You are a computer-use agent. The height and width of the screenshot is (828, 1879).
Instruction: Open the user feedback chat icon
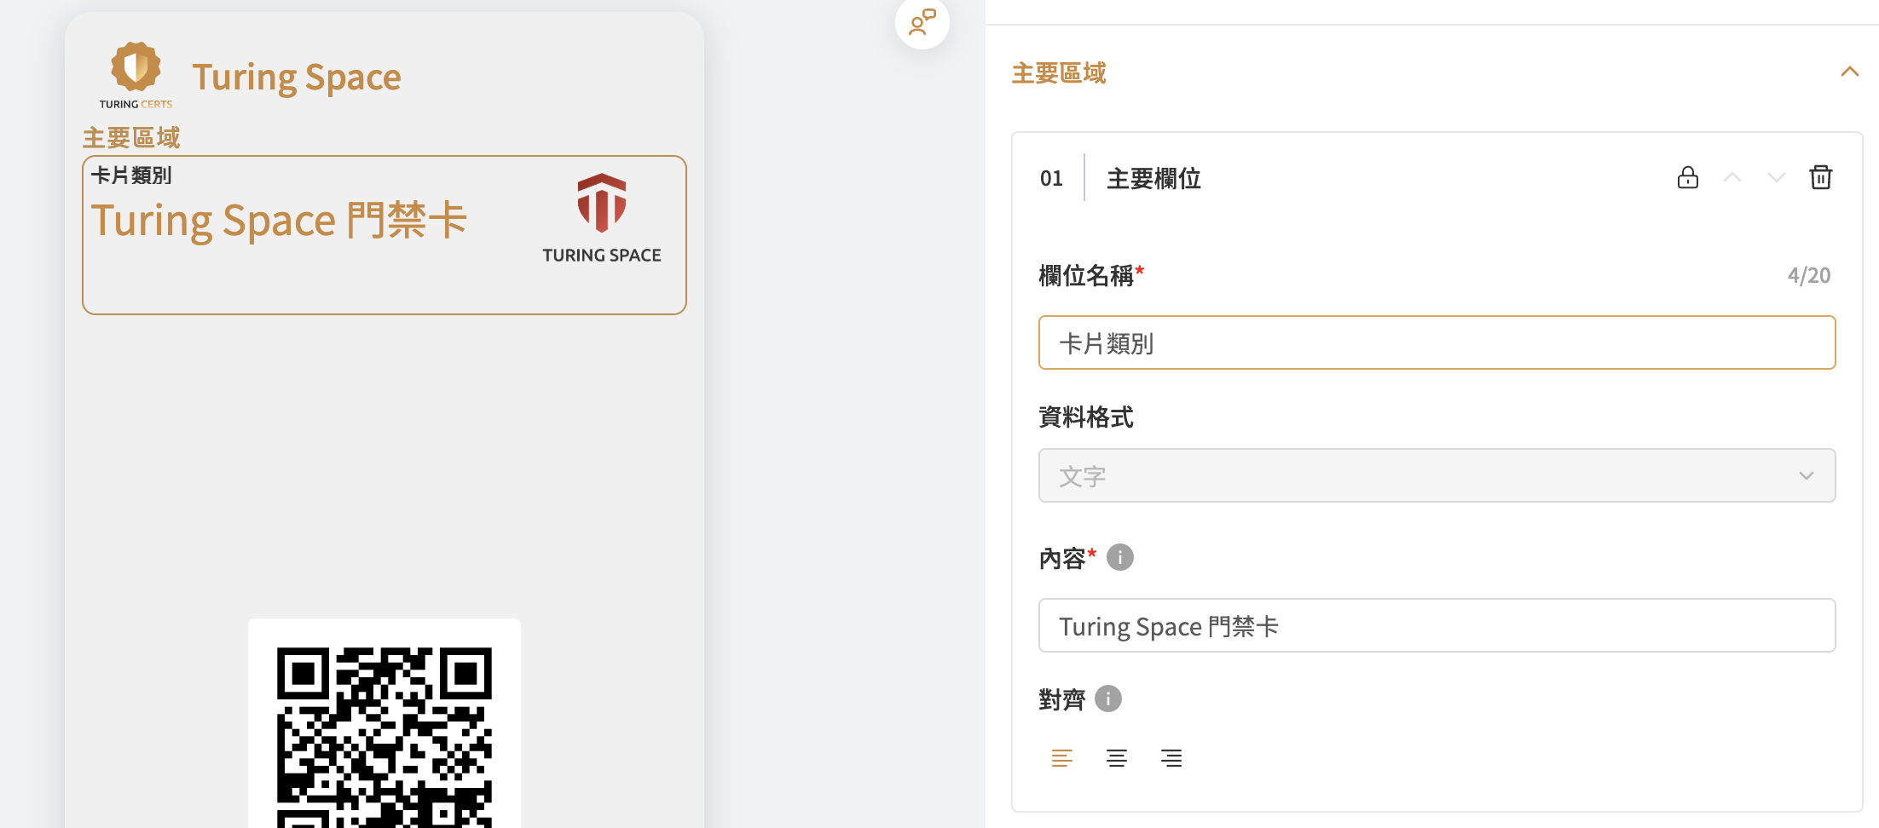(x=922, y=22)
